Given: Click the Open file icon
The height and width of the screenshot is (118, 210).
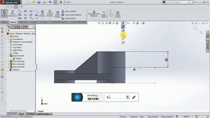Looking at the screenshot, I should (33, 2).
